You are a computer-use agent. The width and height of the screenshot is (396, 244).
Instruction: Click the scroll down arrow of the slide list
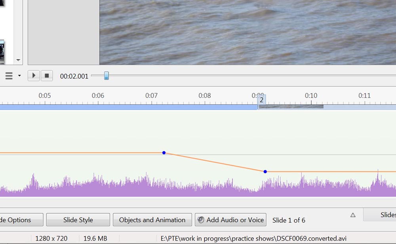(18, 61)
